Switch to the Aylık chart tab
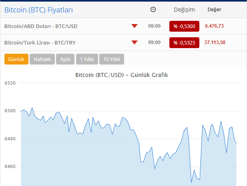The image size is (247, 186). tap(65, 59)
